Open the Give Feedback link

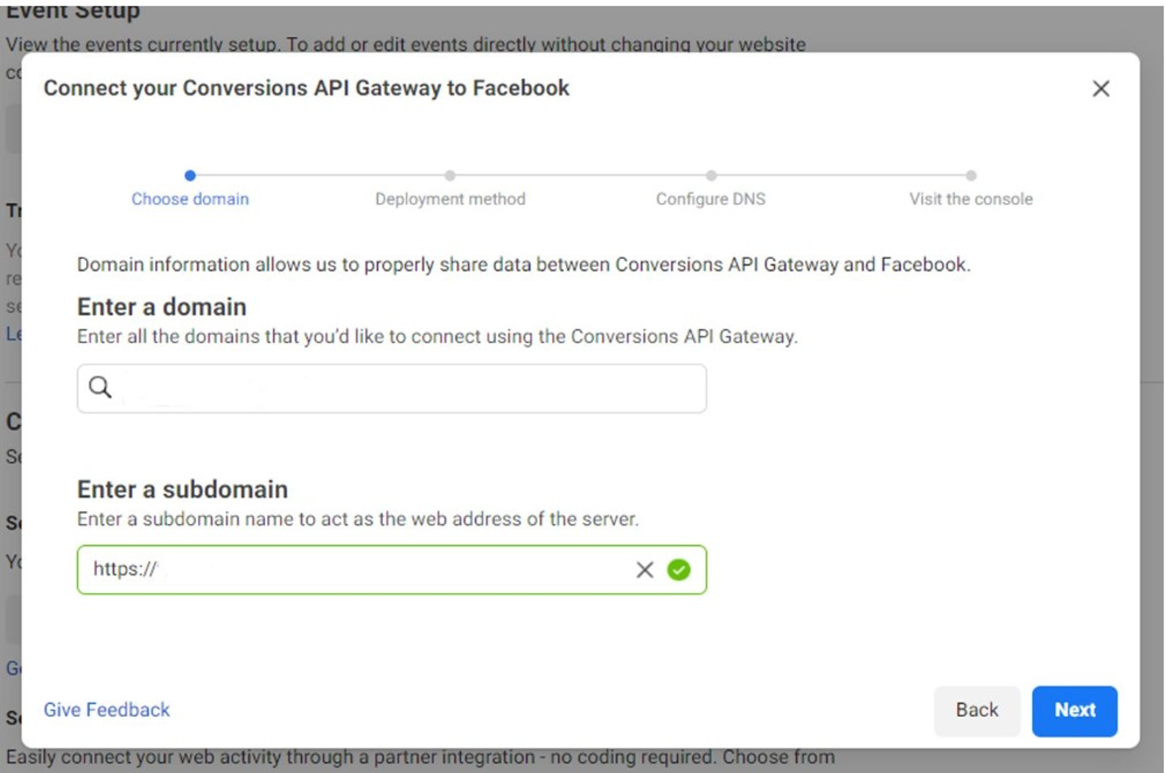pyautogui.click(x=107, y=710)
